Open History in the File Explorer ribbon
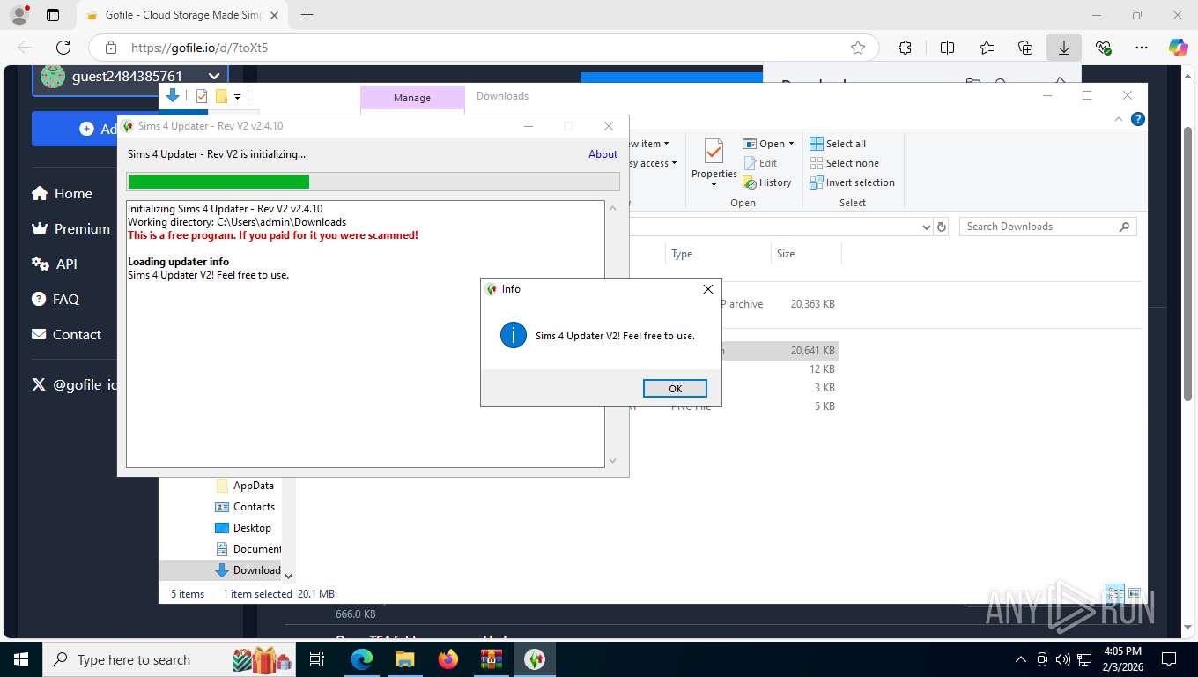 click(x=767, y=182)
